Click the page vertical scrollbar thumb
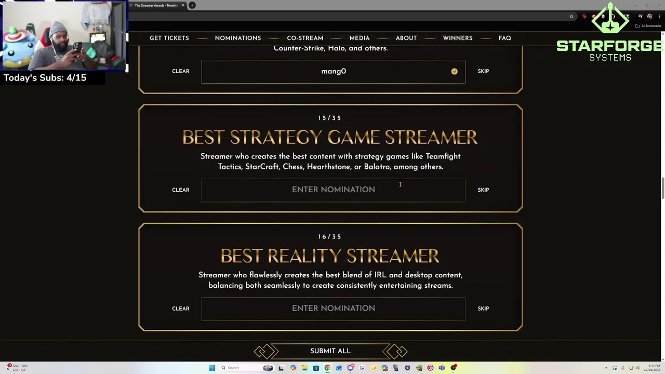The height and width of the screenshot is (374, 665). 662,188
